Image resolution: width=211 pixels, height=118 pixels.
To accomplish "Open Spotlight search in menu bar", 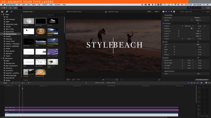I will click(x=204, y=5).
